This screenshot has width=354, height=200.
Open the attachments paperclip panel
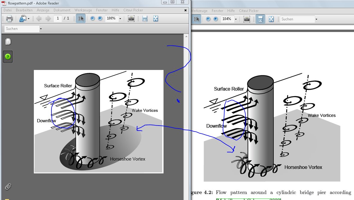coord(8,187)
